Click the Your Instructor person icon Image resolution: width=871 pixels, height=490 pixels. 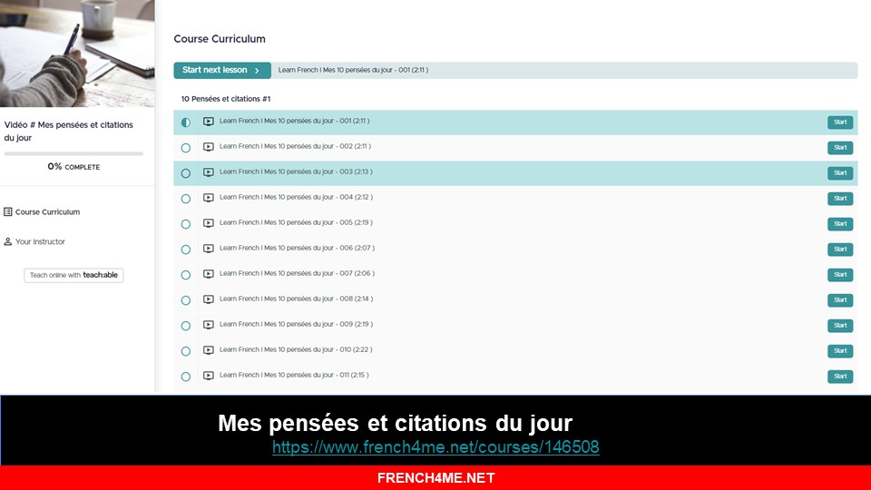click(8, 242)
